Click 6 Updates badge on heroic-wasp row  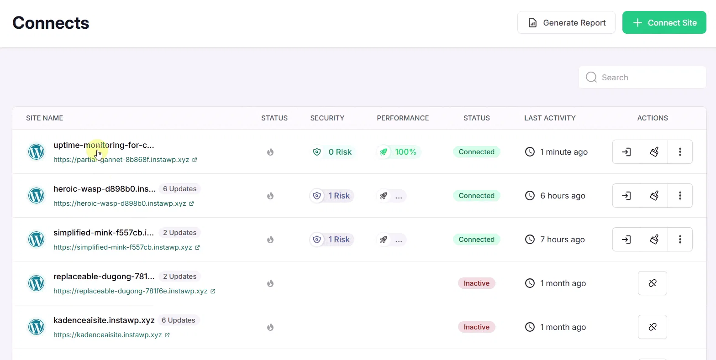coord(180,189)
